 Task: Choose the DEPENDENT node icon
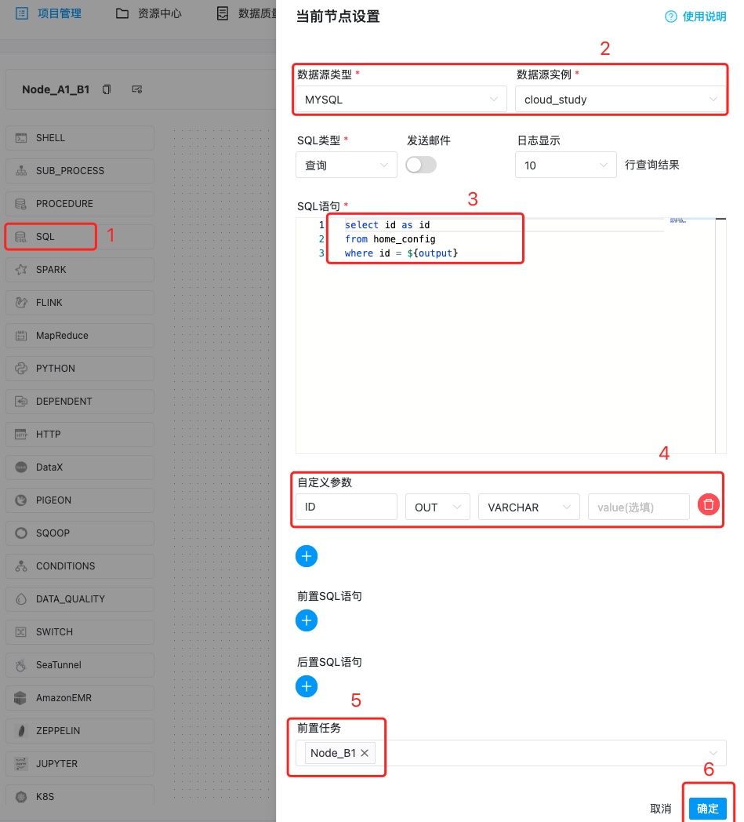coord(21,402)
